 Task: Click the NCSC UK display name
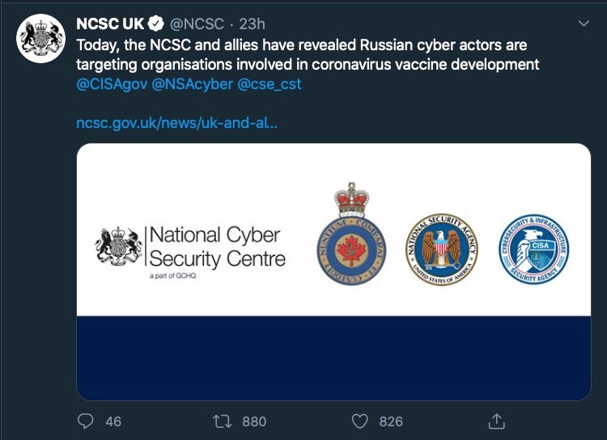click(x=109, y=23)
